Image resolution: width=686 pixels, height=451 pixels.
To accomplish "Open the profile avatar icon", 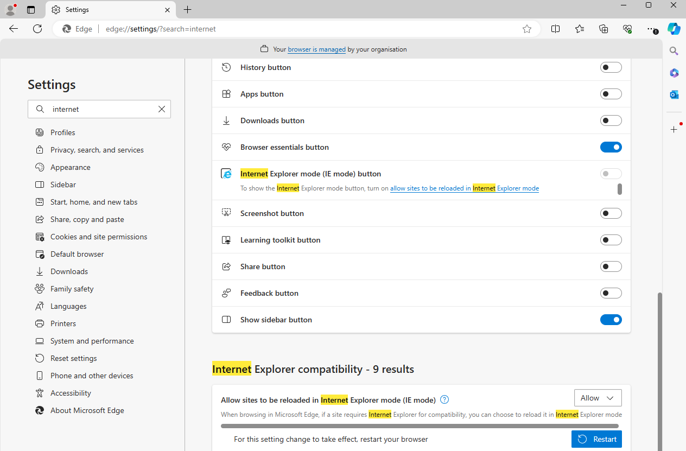I will pos(10,10).
